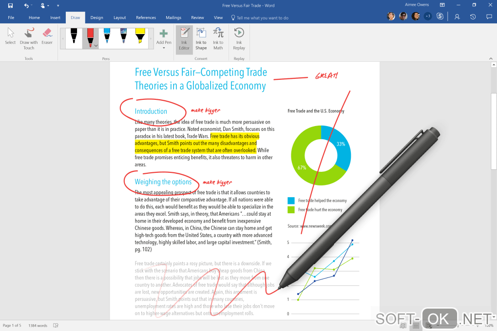Open the Customize Quick Access Toolbar arrow
Image resolution: width=497 pixels, height=331 pixels.
57,5
